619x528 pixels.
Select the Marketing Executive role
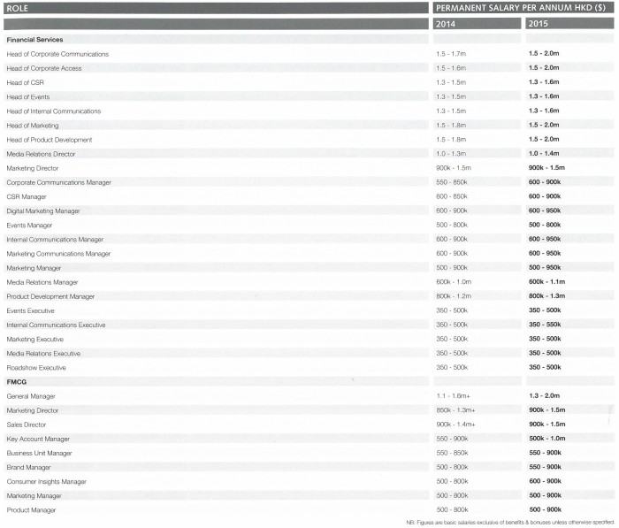click(x=34, y=339)
